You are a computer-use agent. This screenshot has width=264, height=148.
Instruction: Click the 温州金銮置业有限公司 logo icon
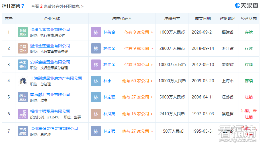point(23,48)
